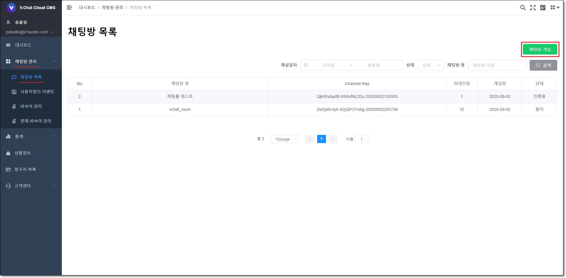The image size is (566, 278).
Task: Click the dashboard gauge icon in sidebar
Action: click(8, 45)
